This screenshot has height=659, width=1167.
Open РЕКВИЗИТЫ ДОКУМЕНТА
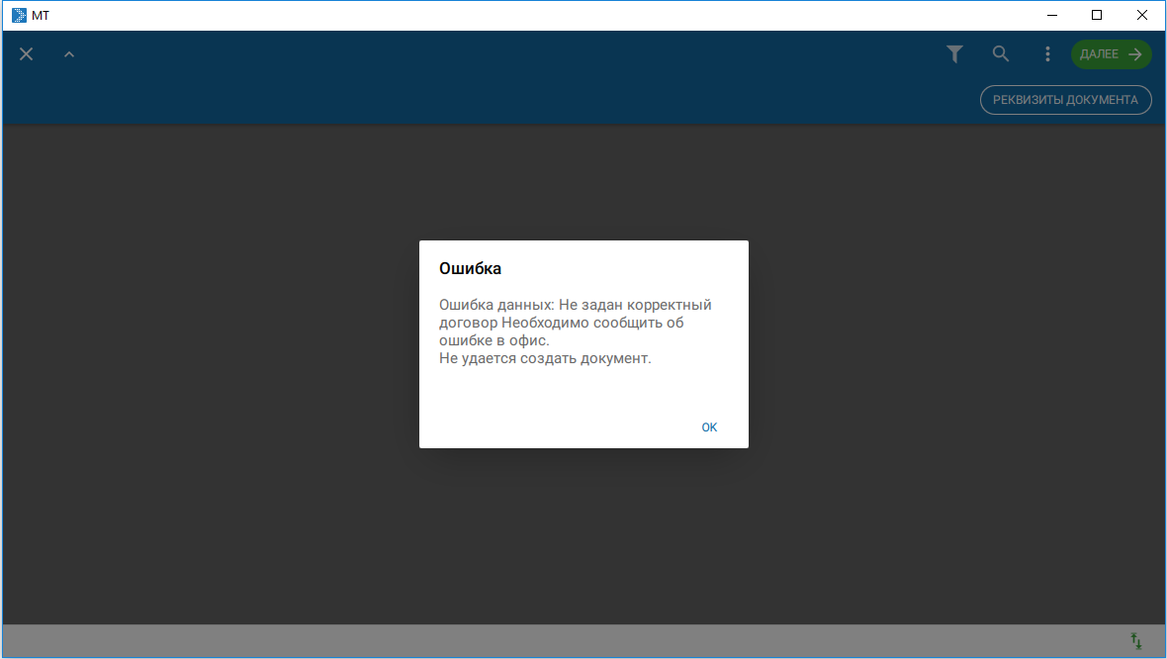pyautogui.click(x=1065, y=100)
